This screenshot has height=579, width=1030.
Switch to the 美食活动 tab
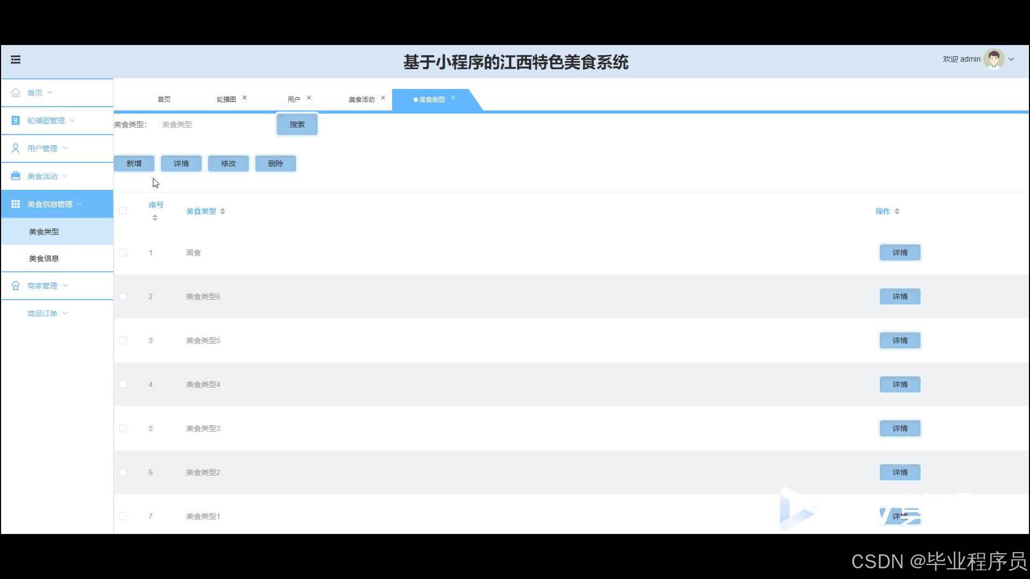tap(362, 100)
